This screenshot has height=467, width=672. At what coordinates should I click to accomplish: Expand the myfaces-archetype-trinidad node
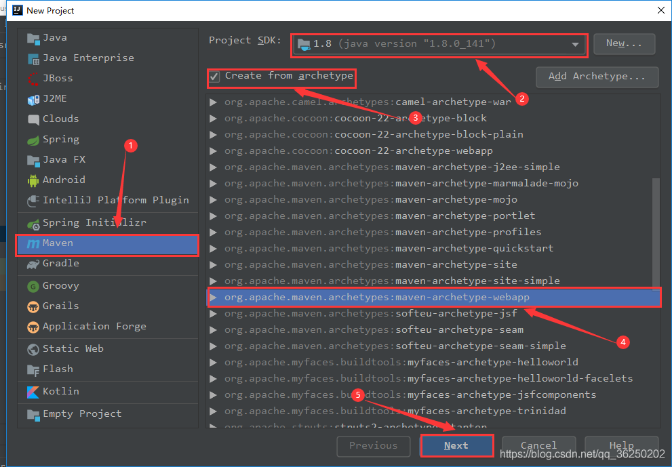(213, 411)
